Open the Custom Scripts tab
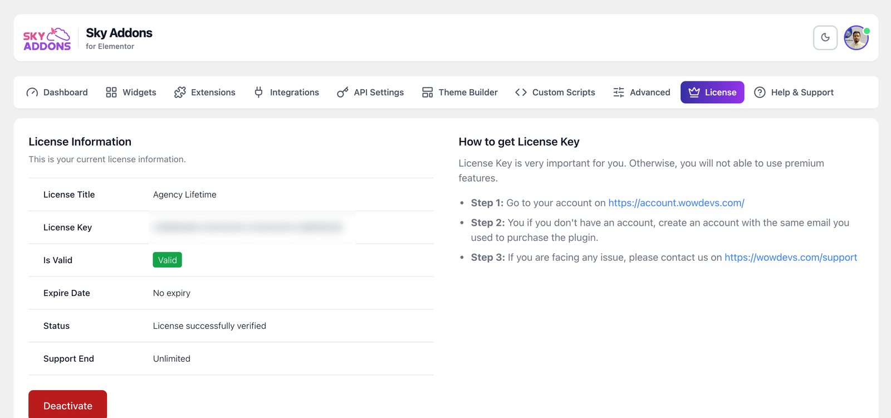 555,93
